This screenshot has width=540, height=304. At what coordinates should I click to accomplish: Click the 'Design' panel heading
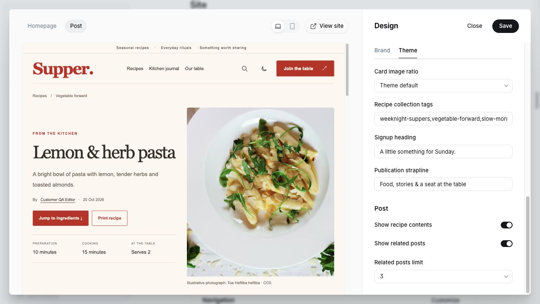(386, 26)
